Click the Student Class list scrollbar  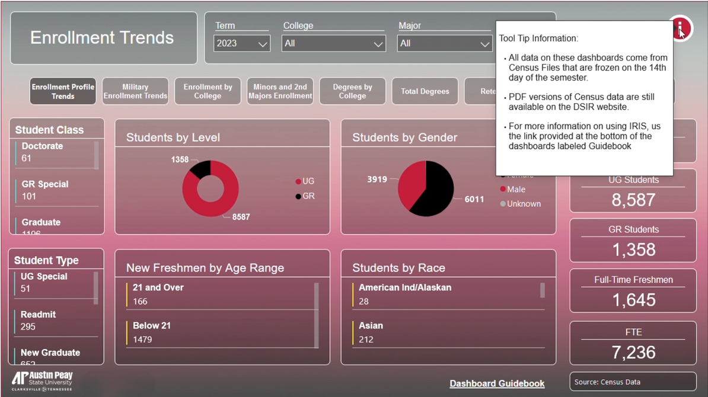pyautogui.click(x=96, y=155)
